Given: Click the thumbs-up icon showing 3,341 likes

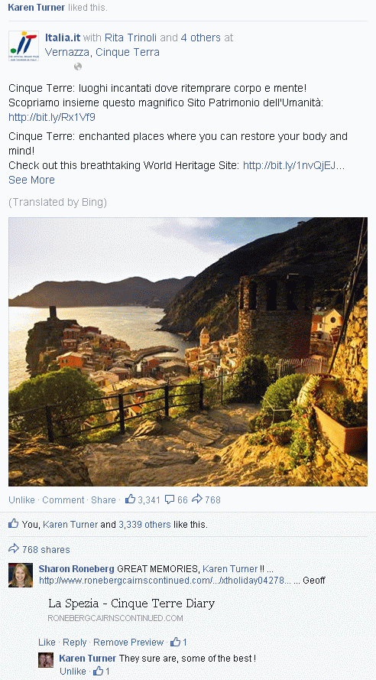Looking at the screenshot, I should click(130, 499).
